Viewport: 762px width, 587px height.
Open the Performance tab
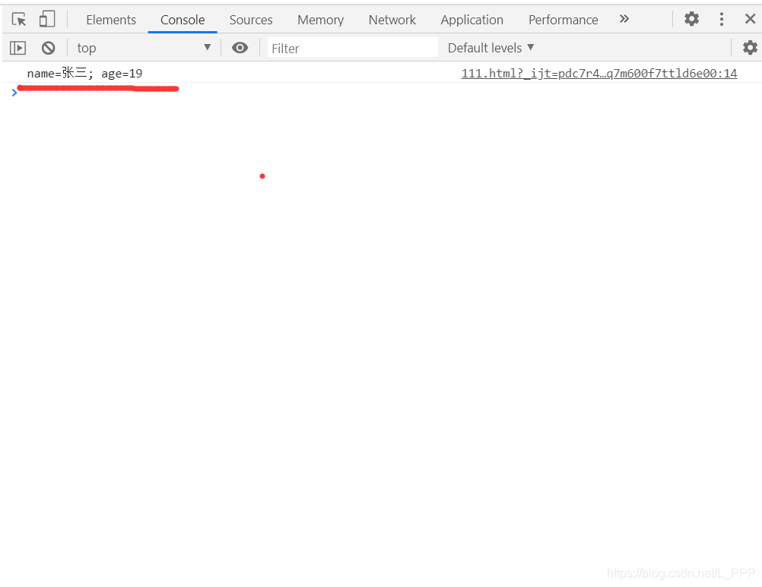coord(564,20)
